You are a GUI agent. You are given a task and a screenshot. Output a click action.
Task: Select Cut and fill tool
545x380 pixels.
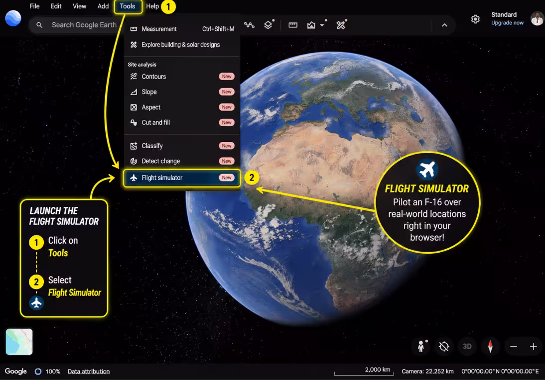tap(182, 122)
